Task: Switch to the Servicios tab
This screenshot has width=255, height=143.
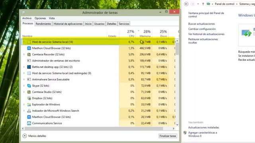Action: coord(124,24)
